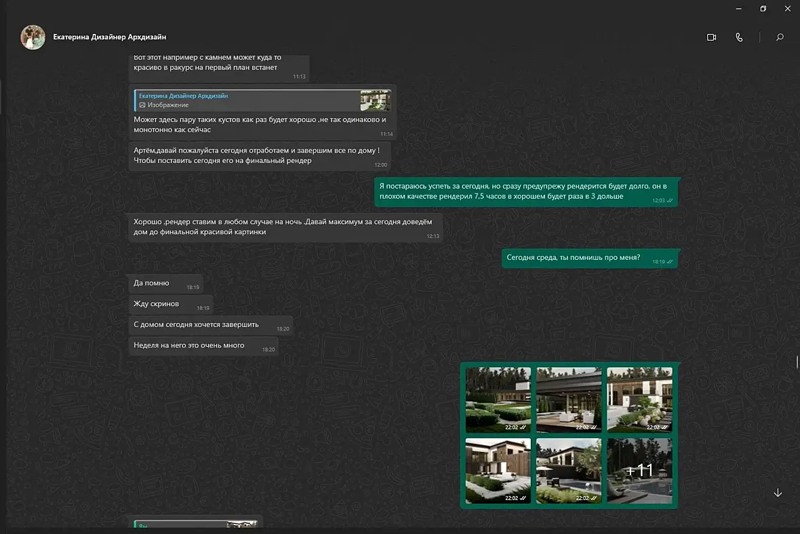Select message starting 'Вот этот например с камнем'

[x=219, y=68]
